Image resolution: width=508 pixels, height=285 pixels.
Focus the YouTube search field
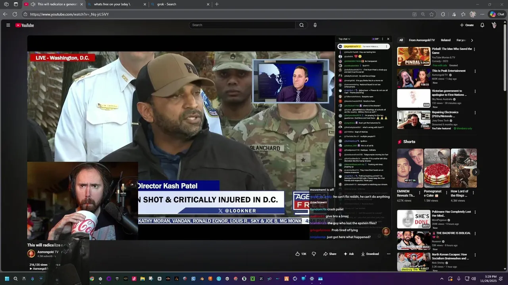pos(242,25)
